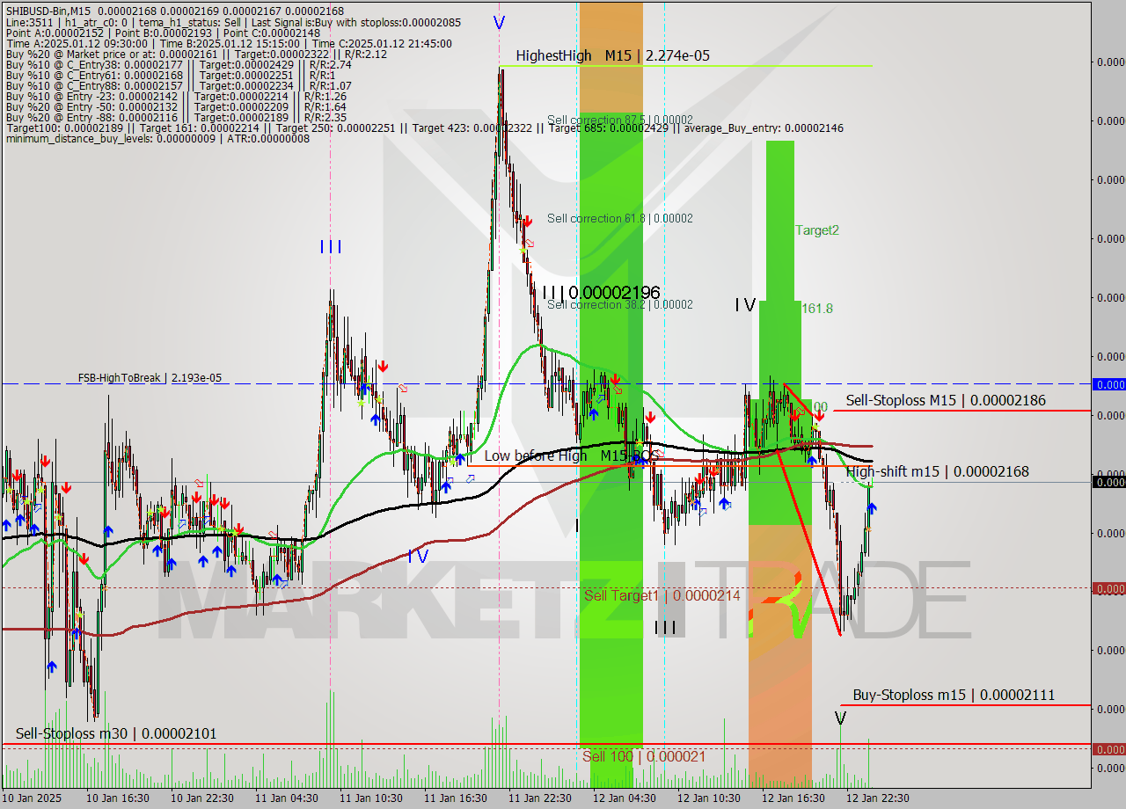Click the 11 Jan 04:30 time axis label
Viewport: 1126px width, 809px height.
pos(287,798)
